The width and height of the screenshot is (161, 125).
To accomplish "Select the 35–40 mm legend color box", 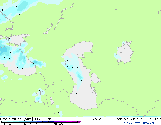I will (x=63, y=122).
